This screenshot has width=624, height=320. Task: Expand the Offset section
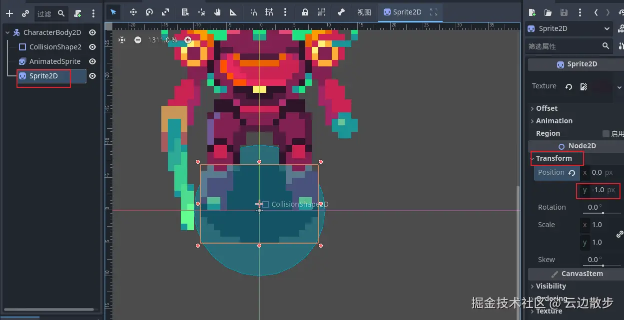(x=547, y=108)
